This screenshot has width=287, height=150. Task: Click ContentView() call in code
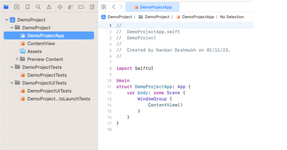[x=165, y=105]
